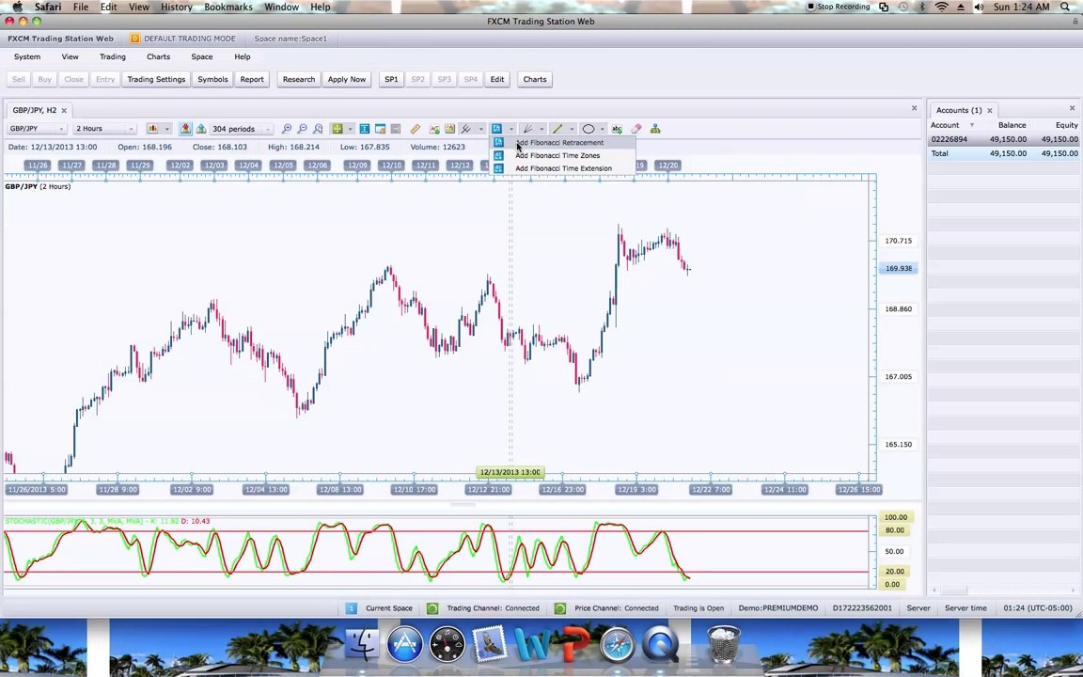Image resolution: width=1083 pixels, height=677 pixels.
Task: Select the green line drawing tool
Action: (557, 129)
